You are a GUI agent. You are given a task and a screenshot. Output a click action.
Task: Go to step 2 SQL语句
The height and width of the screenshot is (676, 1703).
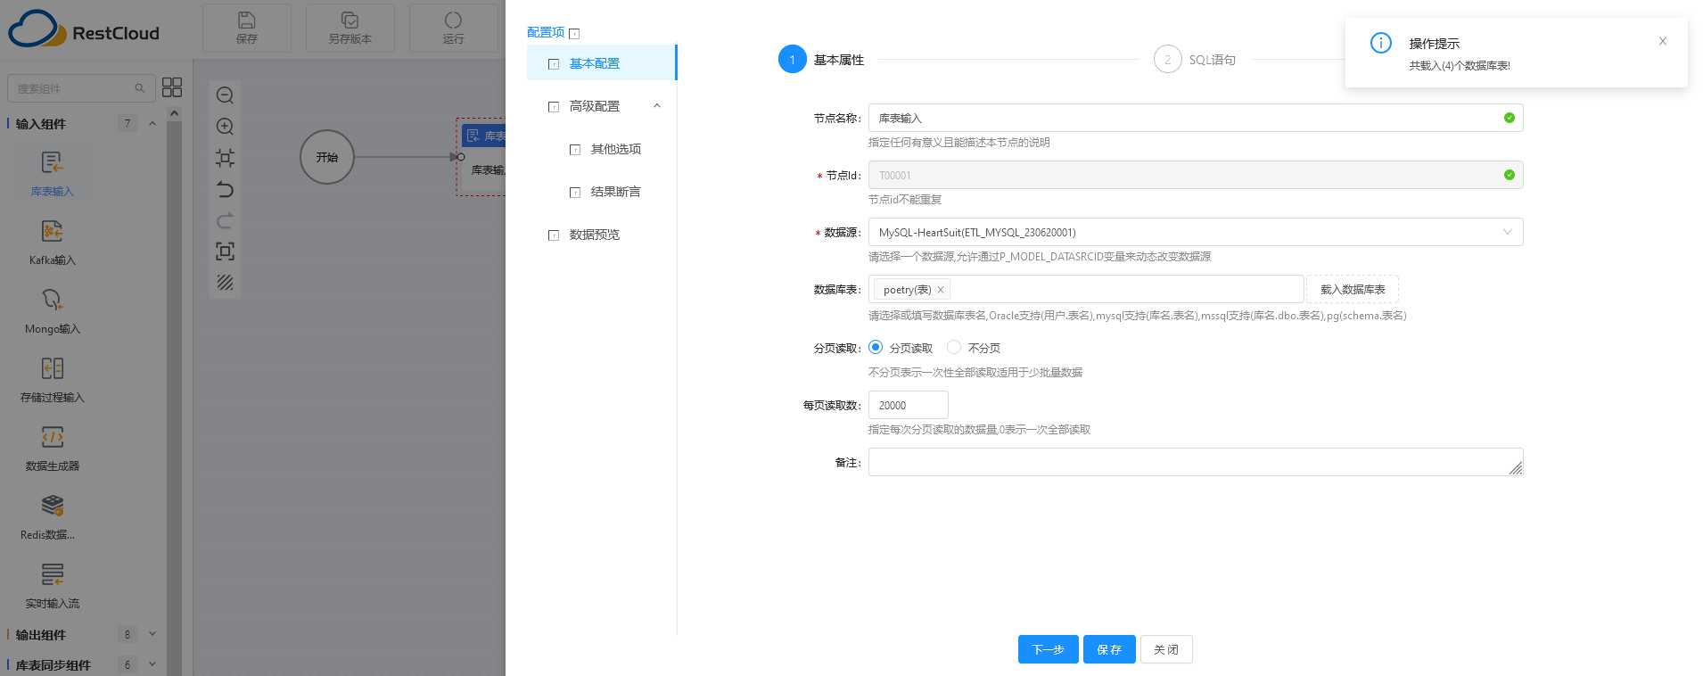pyautogui.click(x=1194, y=60)
